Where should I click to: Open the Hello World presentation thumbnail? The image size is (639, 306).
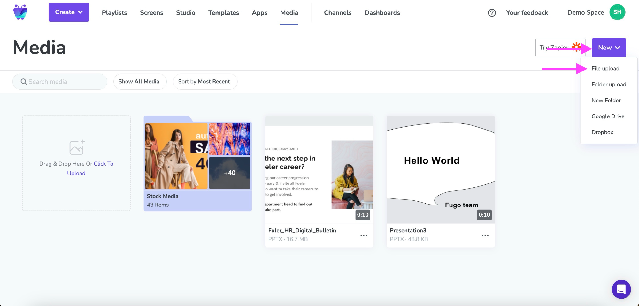[x=441, y=169]
